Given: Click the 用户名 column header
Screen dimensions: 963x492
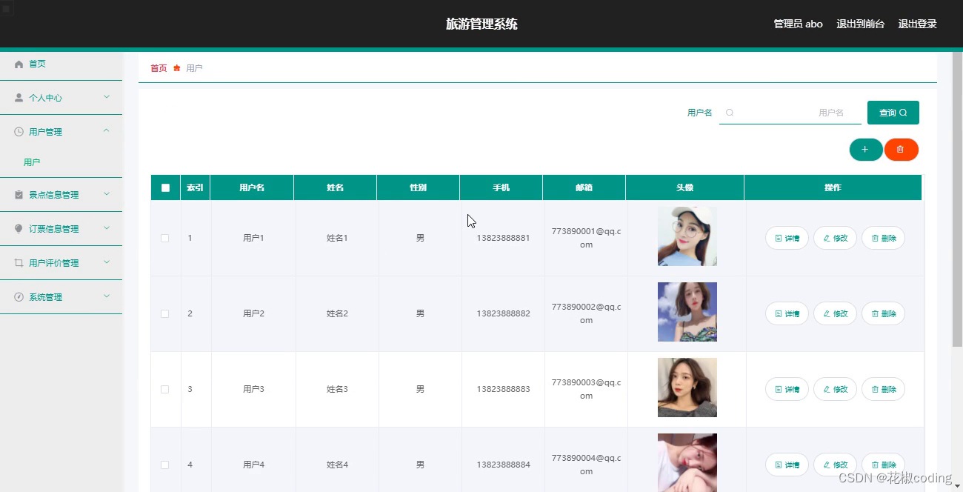Looking at the screenshot, I should pyautogui.click(x=252, y=188).
